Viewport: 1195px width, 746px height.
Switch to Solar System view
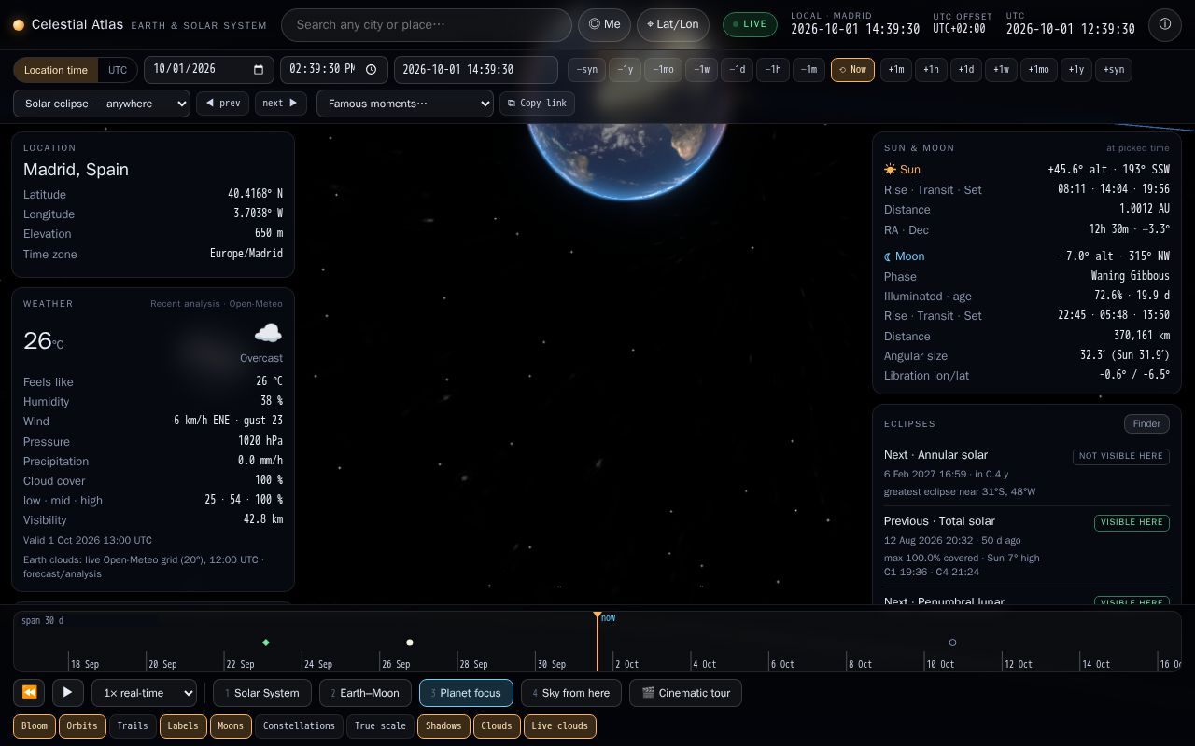click(x=262, y=693)
